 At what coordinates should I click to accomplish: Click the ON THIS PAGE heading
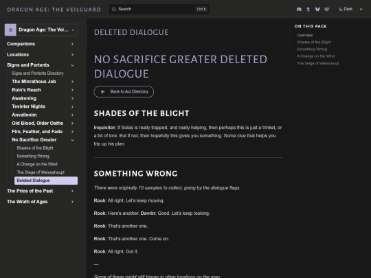(x=311, y=26)
